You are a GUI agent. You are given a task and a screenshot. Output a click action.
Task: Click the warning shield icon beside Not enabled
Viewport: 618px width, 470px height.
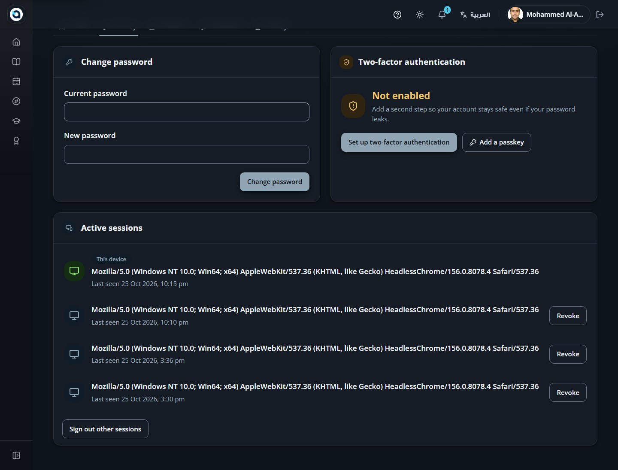tap(353, 106)
